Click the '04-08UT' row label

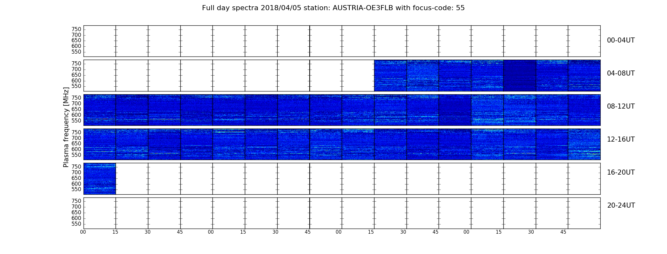point(621,73)
